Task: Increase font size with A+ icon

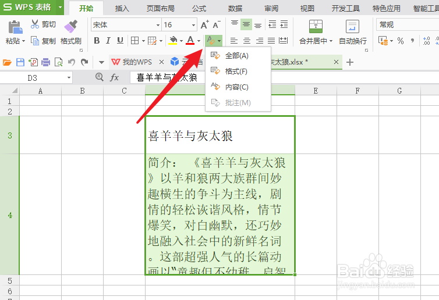Action: [x=205, y=25]
